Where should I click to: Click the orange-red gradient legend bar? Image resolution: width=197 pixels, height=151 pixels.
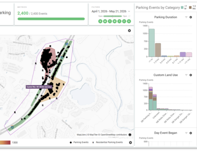5,143
